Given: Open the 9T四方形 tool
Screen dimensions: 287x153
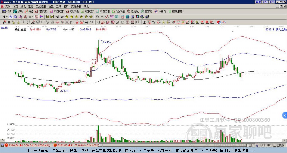Looking at the screenshot, I should click(103, 11).
